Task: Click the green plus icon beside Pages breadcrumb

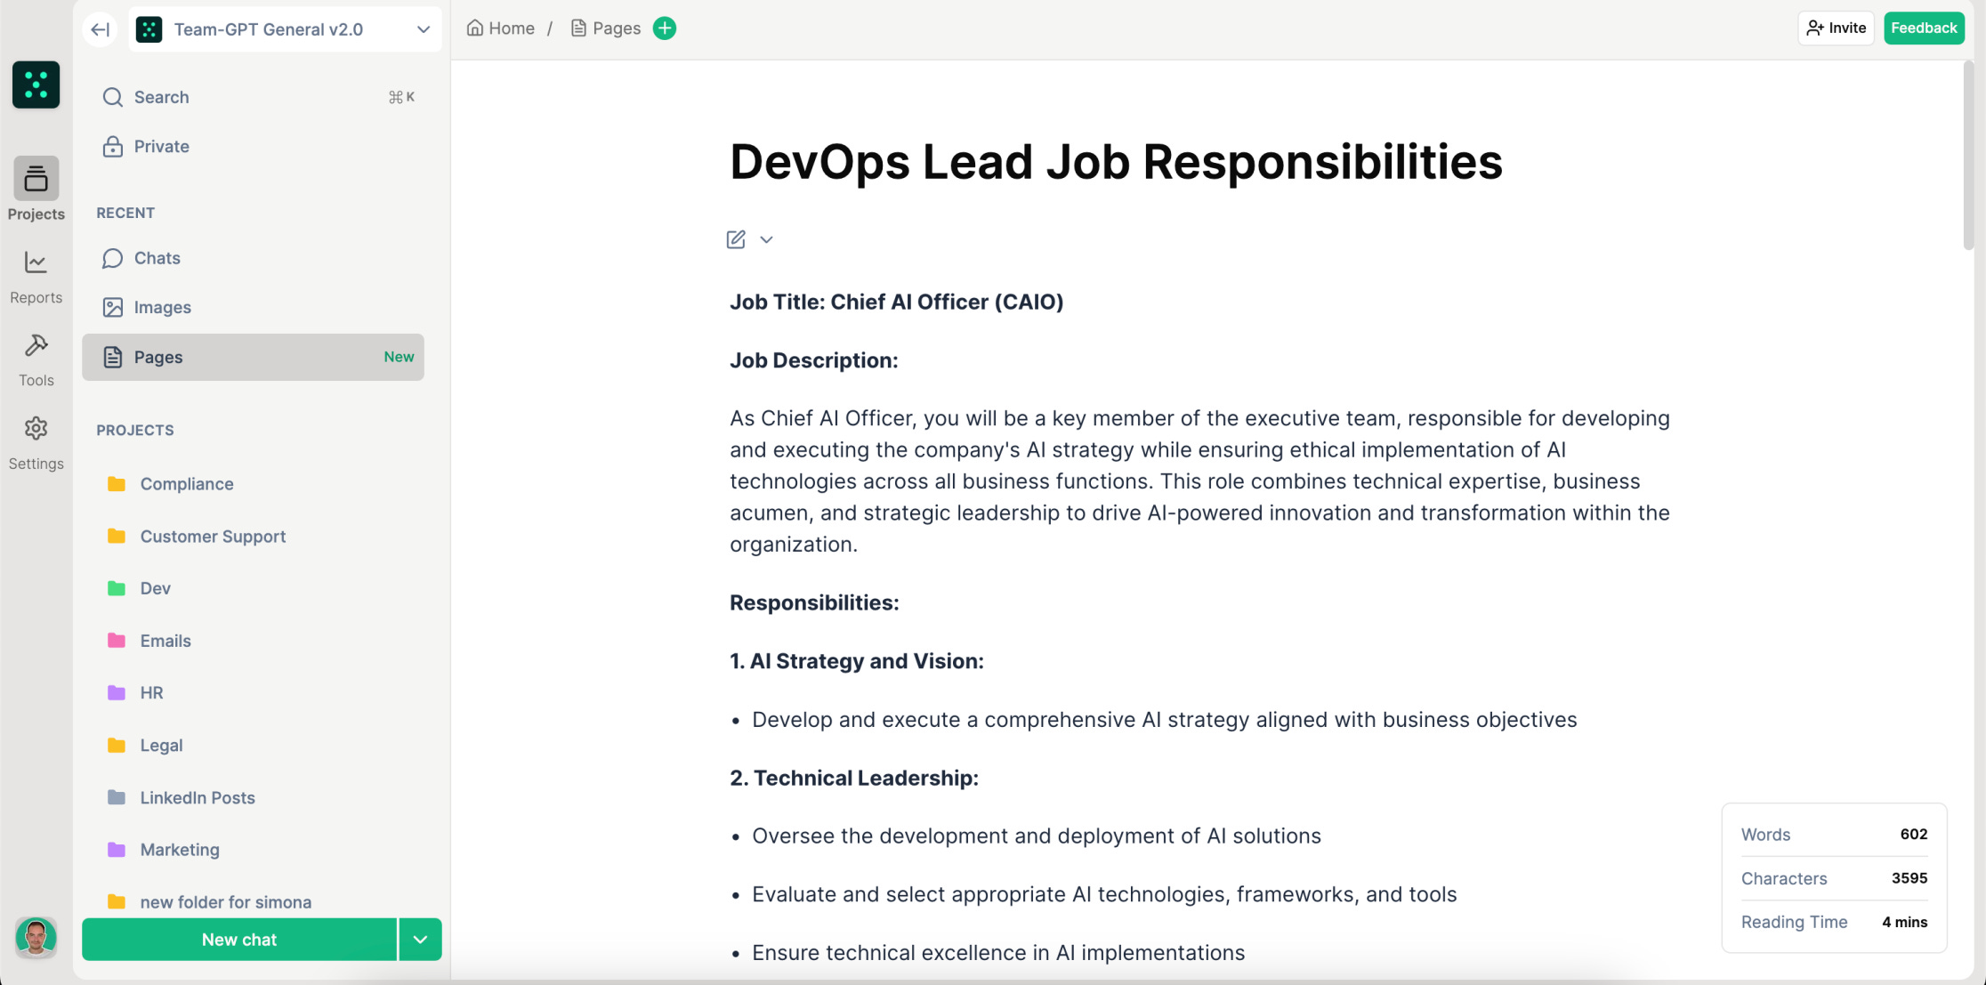Action: pos(665,28)
